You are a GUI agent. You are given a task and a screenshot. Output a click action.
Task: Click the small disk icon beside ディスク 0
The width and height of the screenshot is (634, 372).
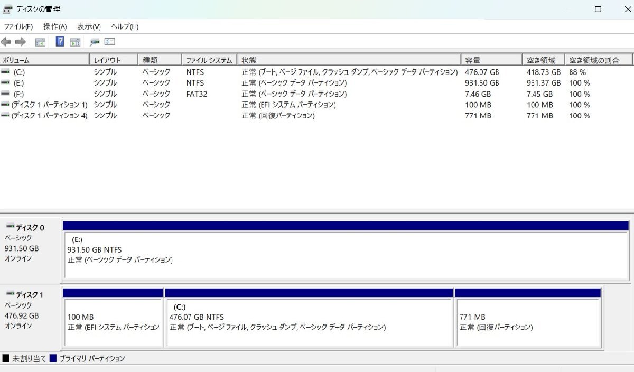click(10, 227)
